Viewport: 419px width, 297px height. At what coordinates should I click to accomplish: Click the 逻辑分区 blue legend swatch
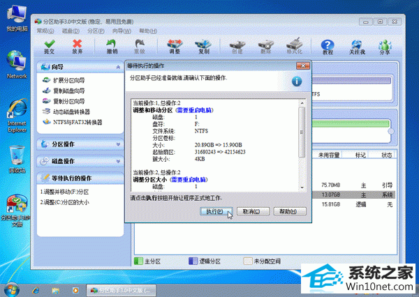click(x=193, y=261)
